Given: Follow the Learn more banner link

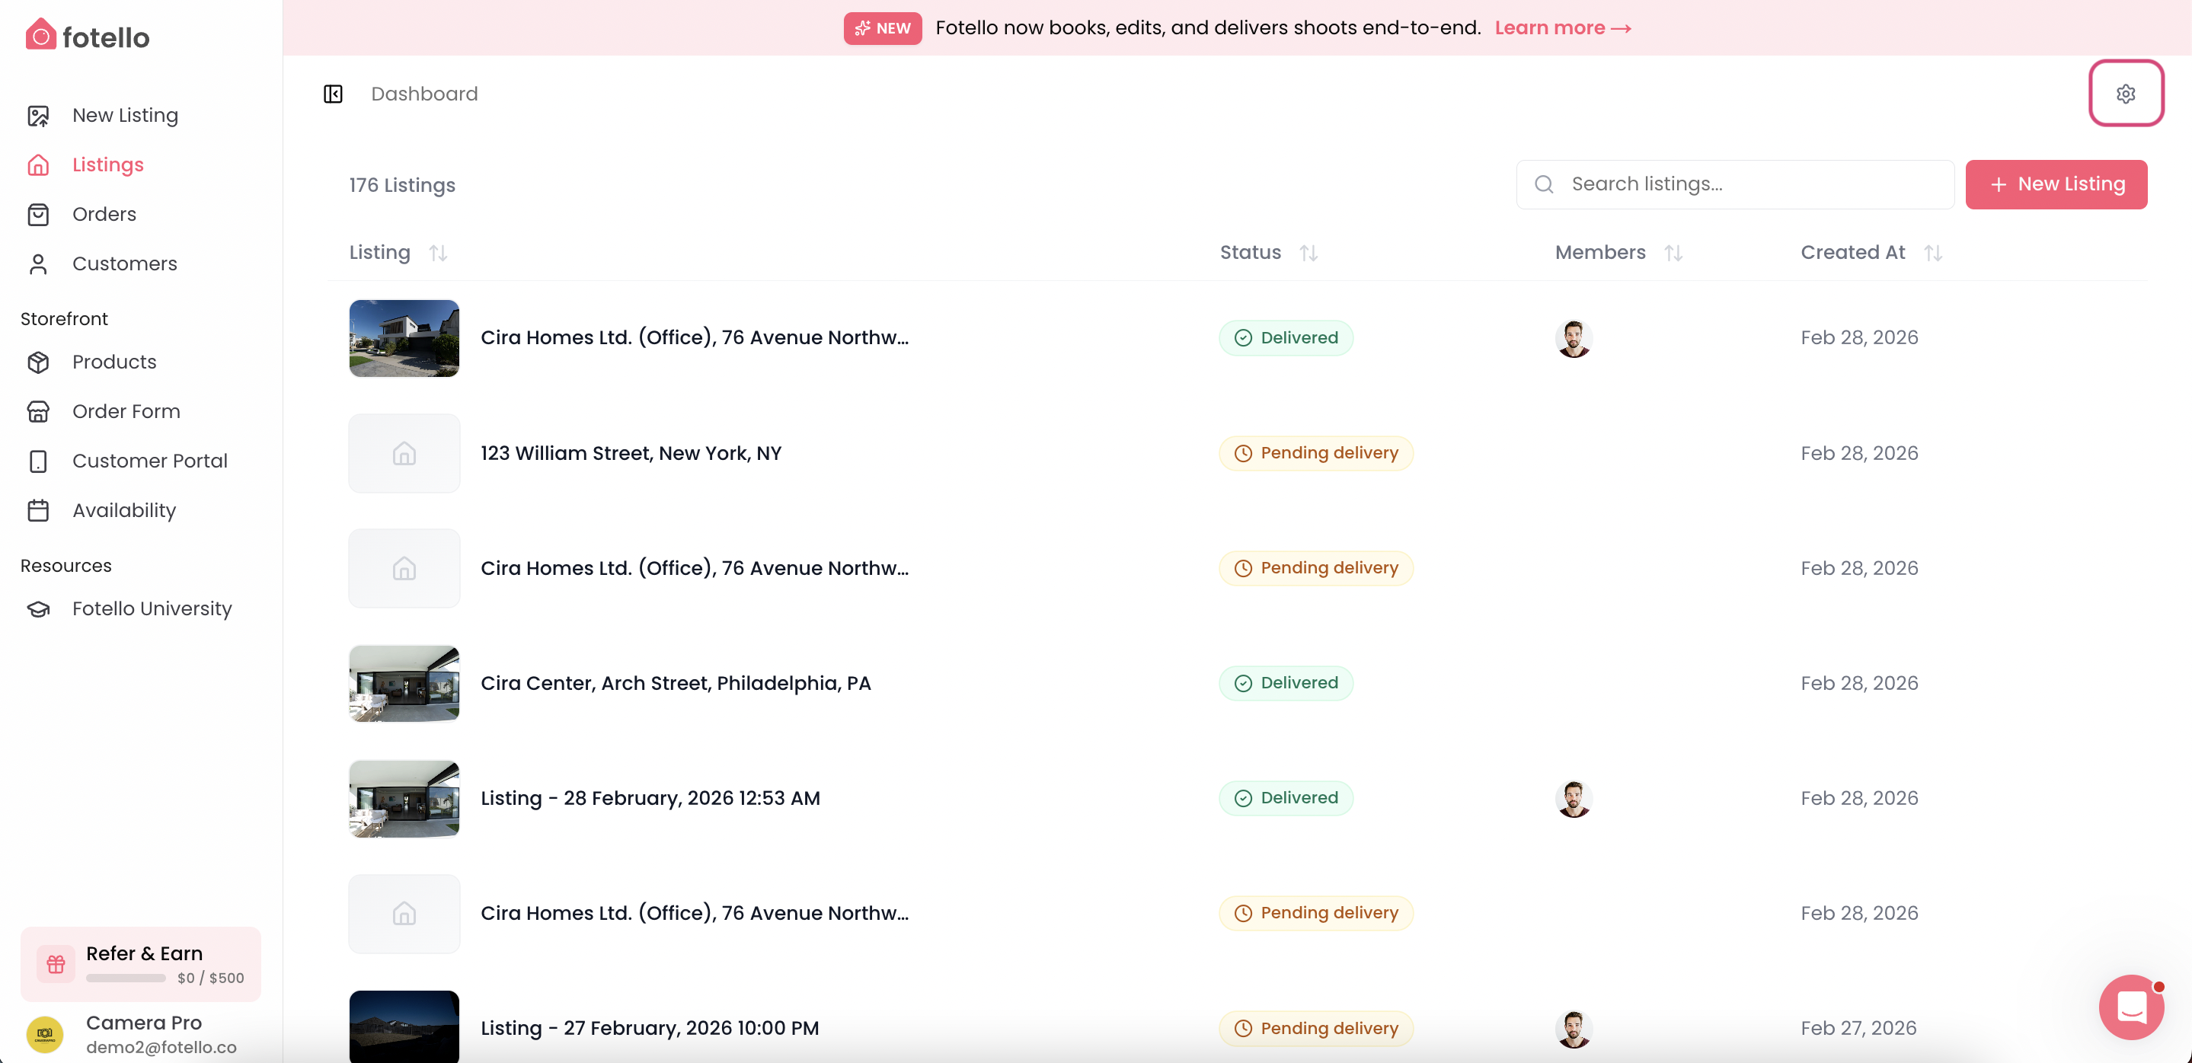Looking at the screenshot, I should pos(1562,28).
